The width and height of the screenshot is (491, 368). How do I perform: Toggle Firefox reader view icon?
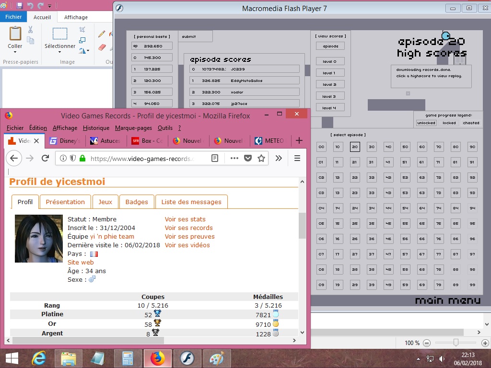215,158
